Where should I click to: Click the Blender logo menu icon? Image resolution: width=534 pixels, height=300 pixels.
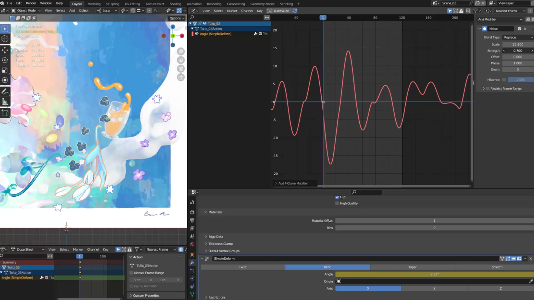click(x=3, y=3)
